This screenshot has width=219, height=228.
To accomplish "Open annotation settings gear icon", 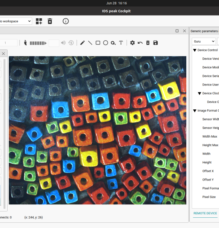I will (x=132, y=43).
